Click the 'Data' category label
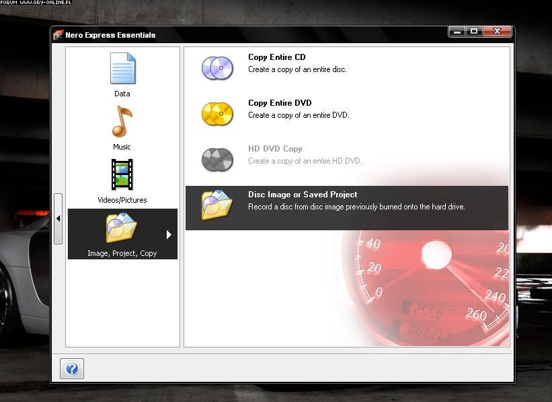Viewport: 552px width, 402px height. (122, 94)
